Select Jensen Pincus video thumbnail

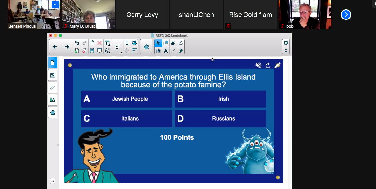(x=34, y=15)
